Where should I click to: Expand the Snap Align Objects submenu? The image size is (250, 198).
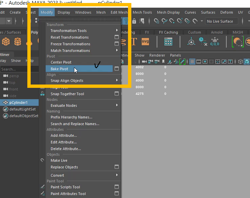[117, 80]
